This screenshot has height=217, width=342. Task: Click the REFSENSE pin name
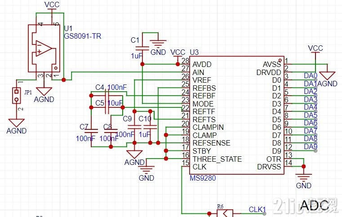pyautogui.click(x=211, y=143)
